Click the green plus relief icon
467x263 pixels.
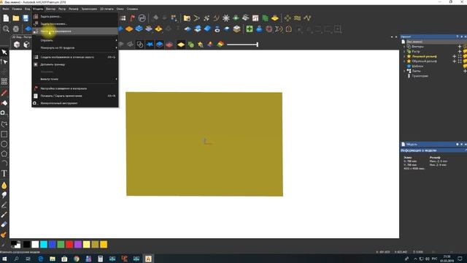(250, 29)
